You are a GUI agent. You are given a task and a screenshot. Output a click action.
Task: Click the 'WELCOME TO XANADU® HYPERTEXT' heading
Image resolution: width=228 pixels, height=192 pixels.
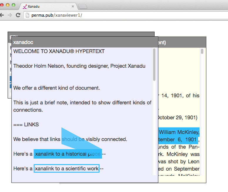[x=59, y=51]
